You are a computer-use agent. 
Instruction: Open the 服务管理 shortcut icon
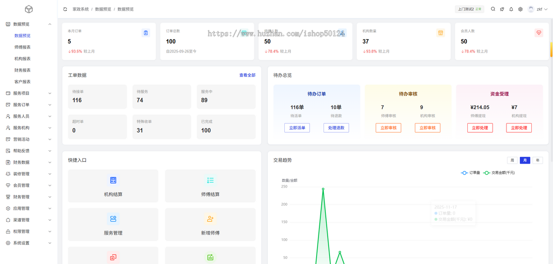(113, 219)
